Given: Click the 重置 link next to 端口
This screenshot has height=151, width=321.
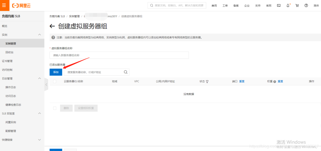Looking at the screenshot, I should [241, 81].
